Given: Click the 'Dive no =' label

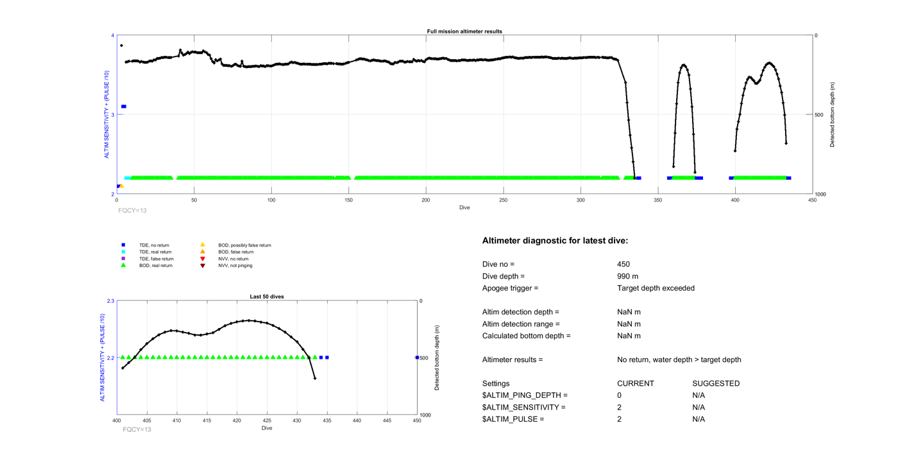Looking at the screenshot, I should click(x=498, y=264).
